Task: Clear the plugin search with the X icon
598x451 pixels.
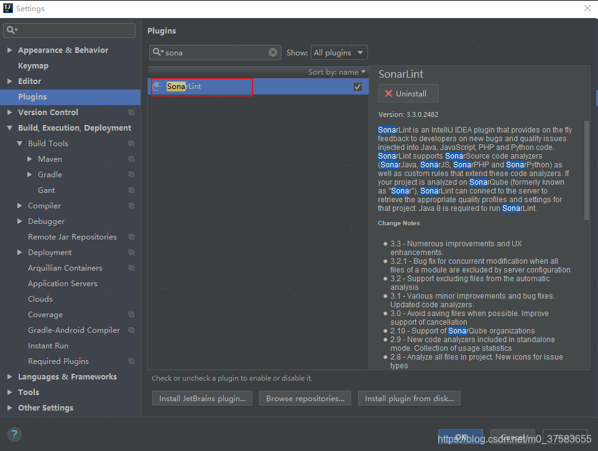Action: tap(273, 52)
